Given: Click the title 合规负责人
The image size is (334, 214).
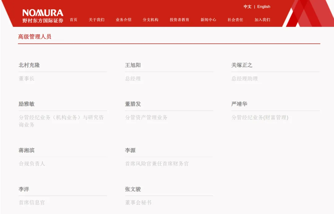Looking at the screenshot, I should (x=32, y=164).
